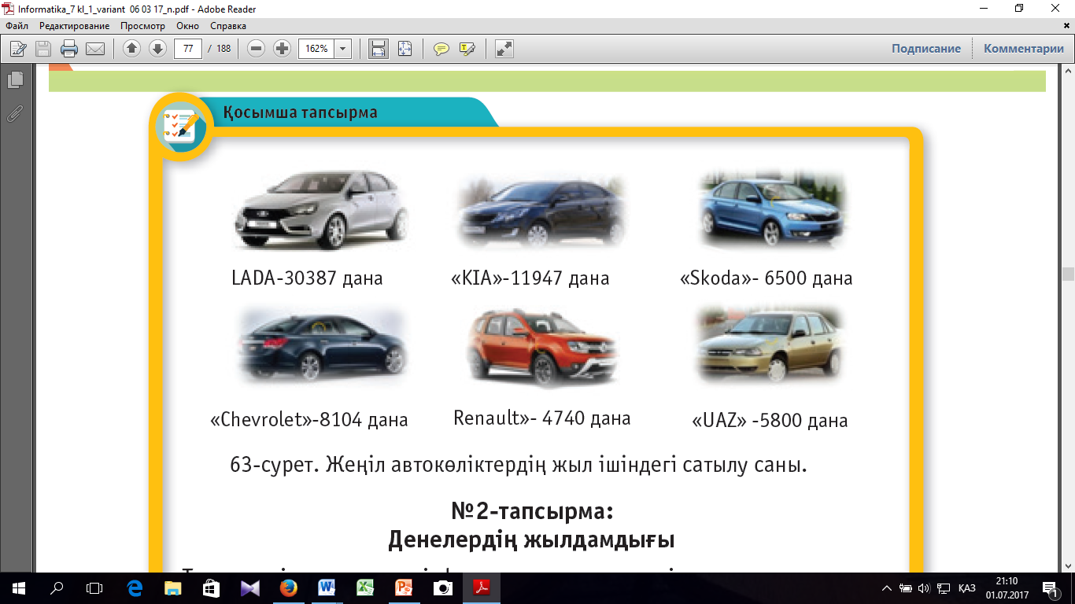The height and width of the screenshot is (604, 1075).
Task: Open the attachments paperclip panel
Action: pyautogui.click(x=14, y=114)
